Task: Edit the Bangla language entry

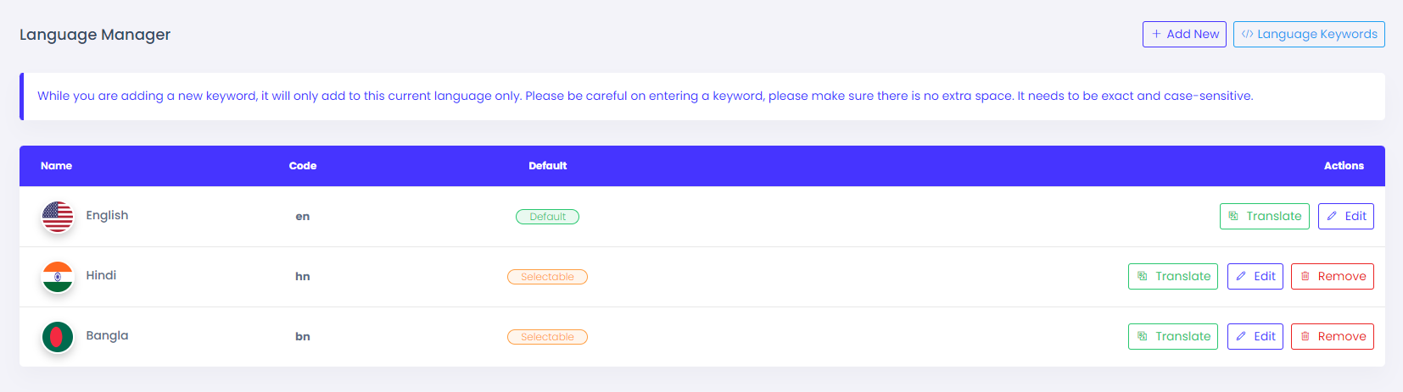Action: tap(1255, 336)
